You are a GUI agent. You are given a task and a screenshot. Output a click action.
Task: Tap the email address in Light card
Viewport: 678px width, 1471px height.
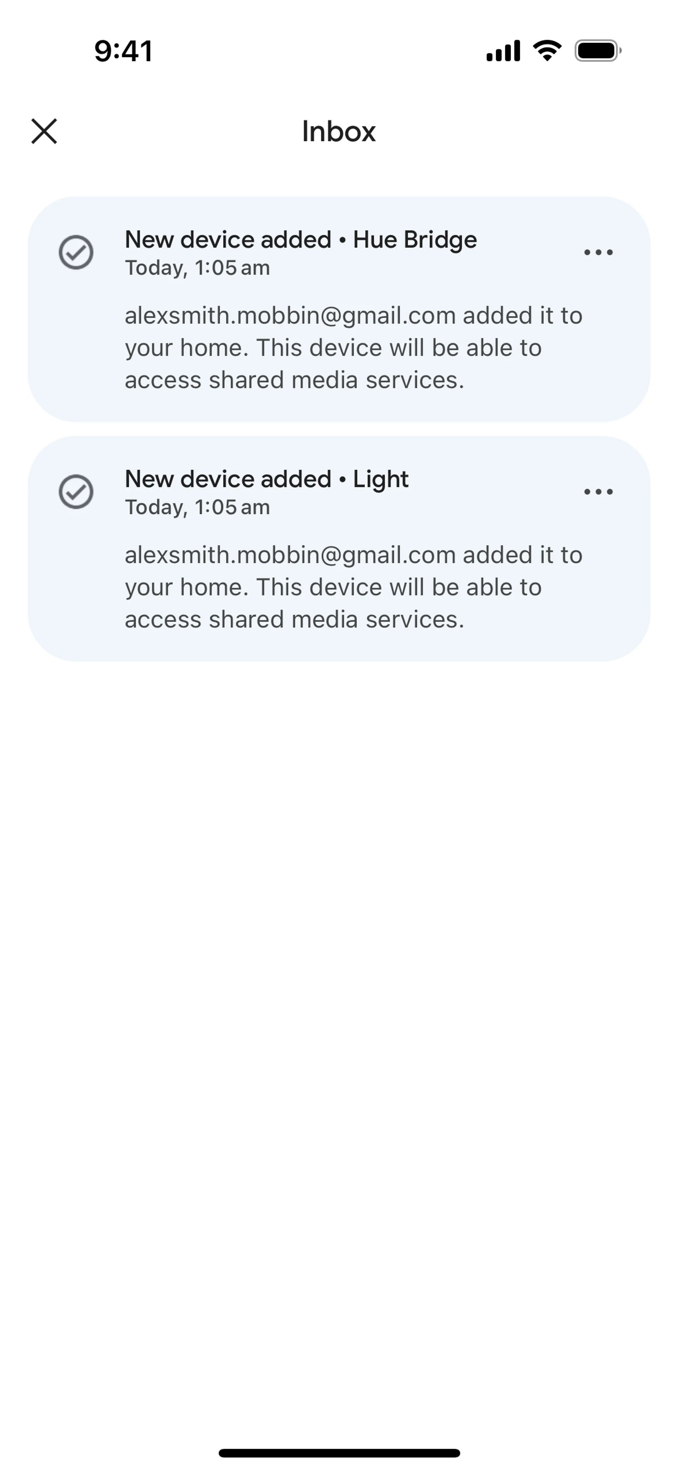click(290, 555)
